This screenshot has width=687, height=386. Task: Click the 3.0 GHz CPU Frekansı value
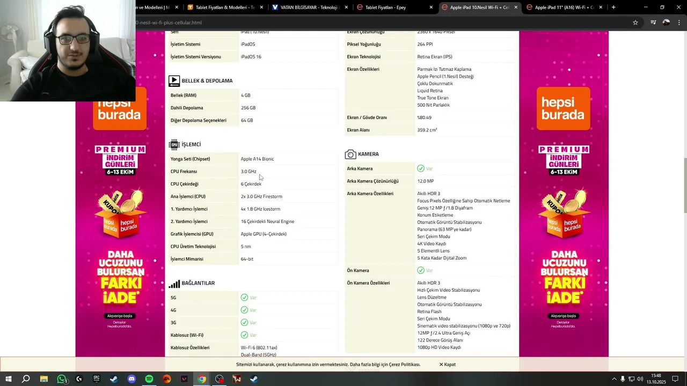click(249, 172)
